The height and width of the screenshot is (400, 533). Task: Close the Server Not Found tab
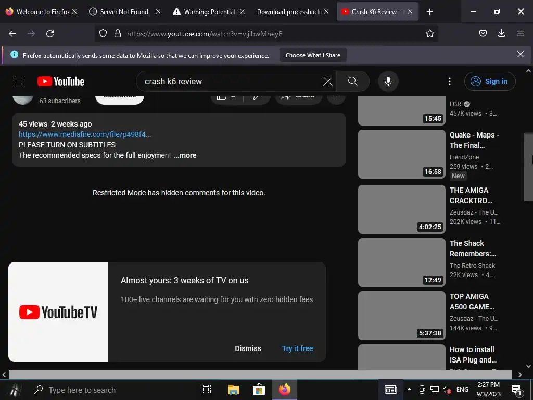(158, 11)
